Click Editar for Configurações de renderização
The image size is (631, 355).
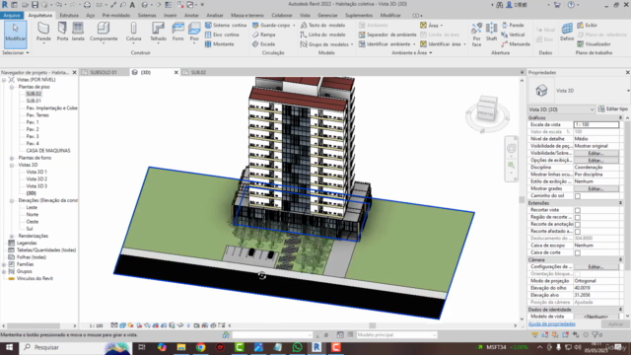click(596, 267)
